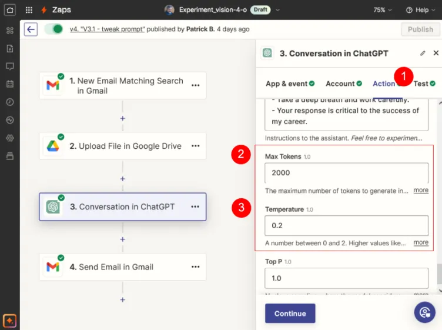This screenshot has height=330, width=442.
Task: Click the scrollbar down arrow in panel
Action: pyautogui.click(x=440, y=291)
